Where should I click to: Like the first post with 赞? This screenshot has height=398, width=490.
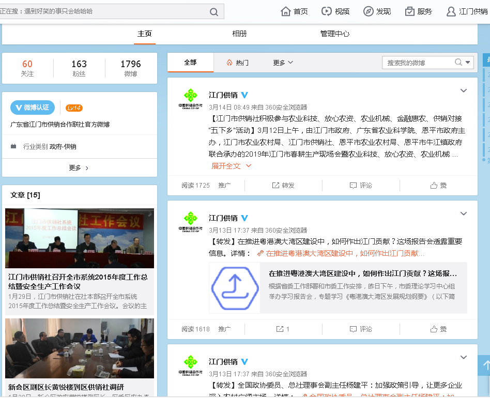(434, 186)
